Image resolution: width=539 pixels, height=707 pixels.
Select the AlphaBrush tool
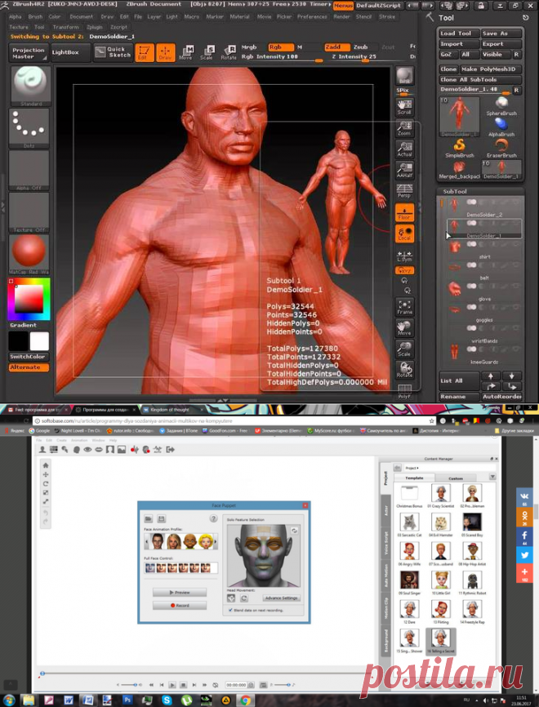pyautogui.click(x=501, y=127)
